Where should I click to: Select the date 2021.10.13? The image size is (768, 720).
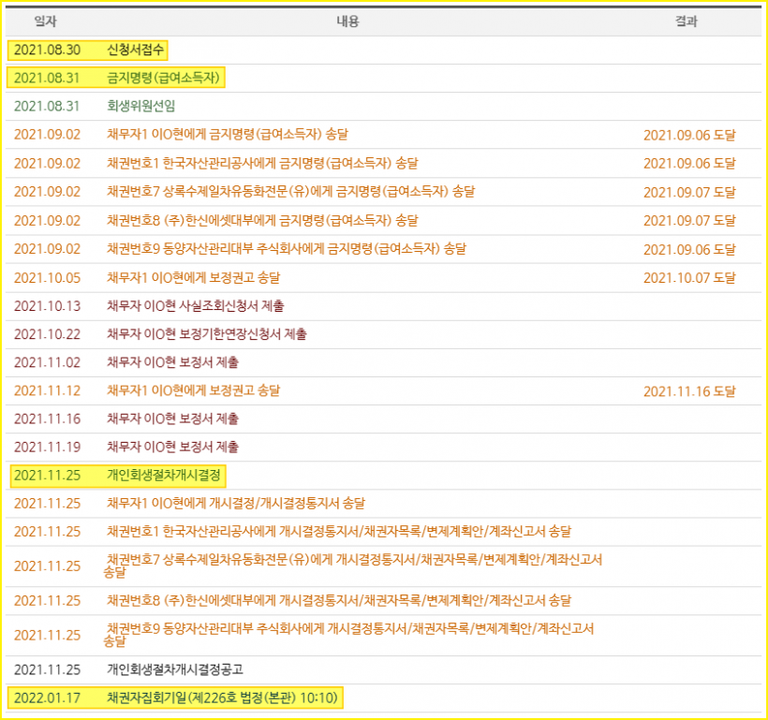pyautogui.click(x=47, y=306)
